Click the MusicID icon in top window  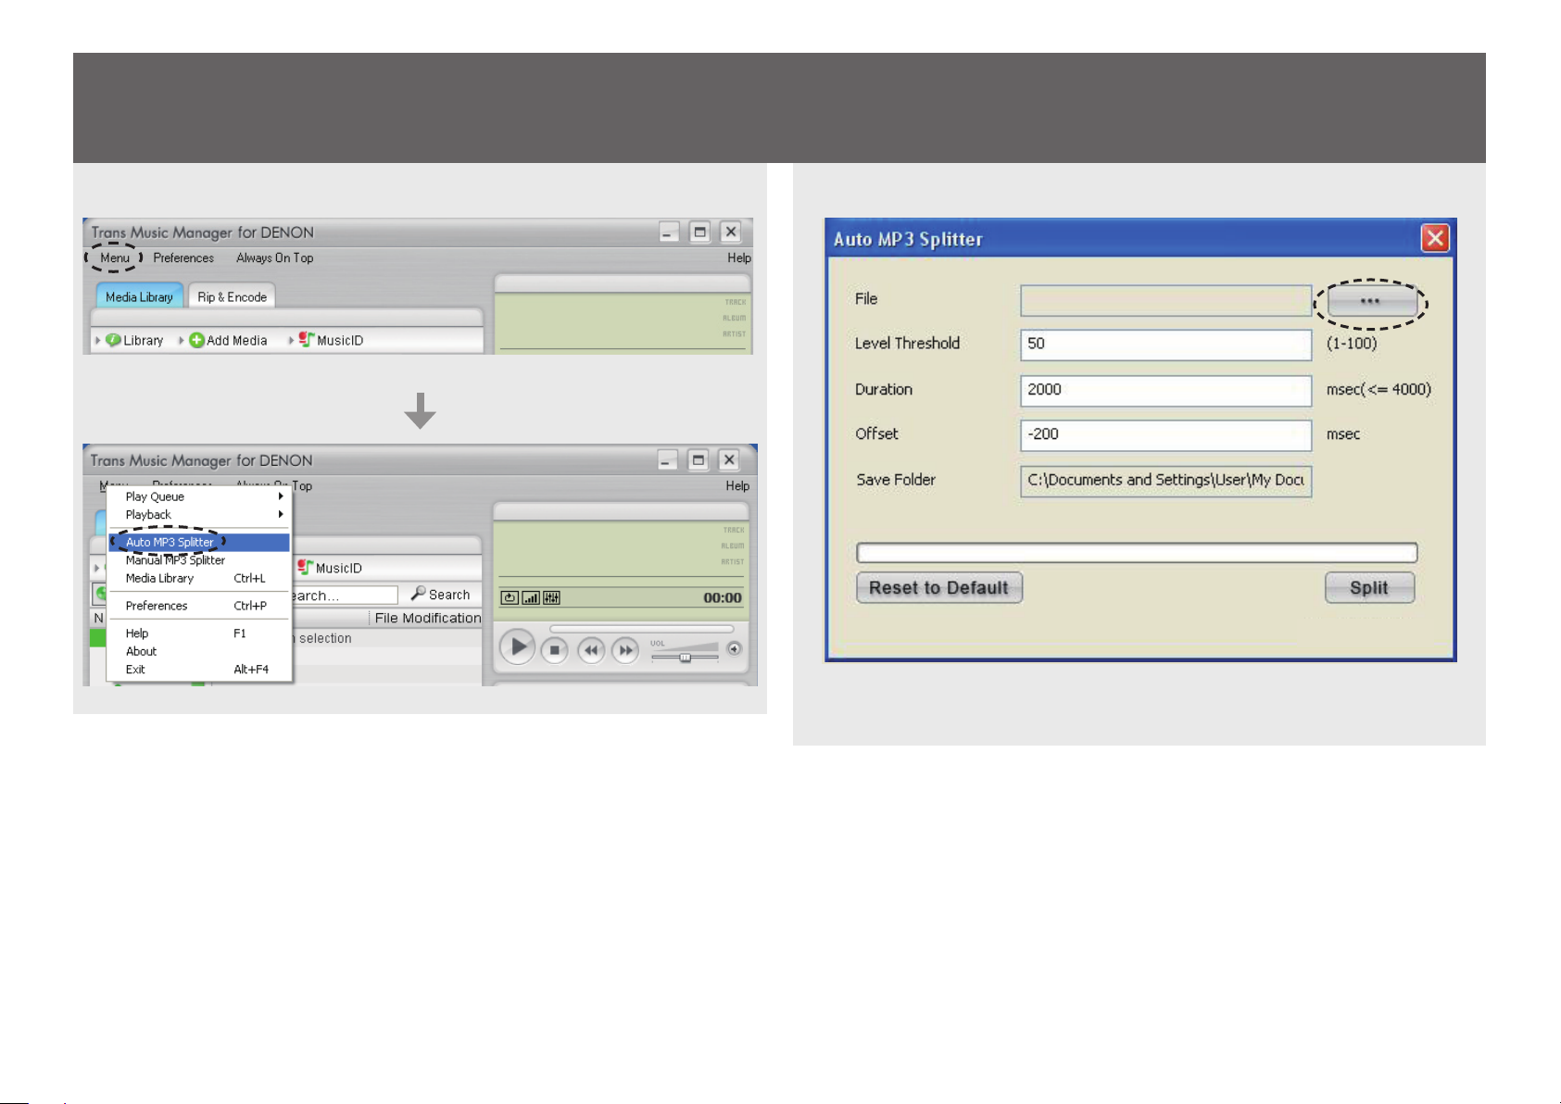click(x=307, y=340)
